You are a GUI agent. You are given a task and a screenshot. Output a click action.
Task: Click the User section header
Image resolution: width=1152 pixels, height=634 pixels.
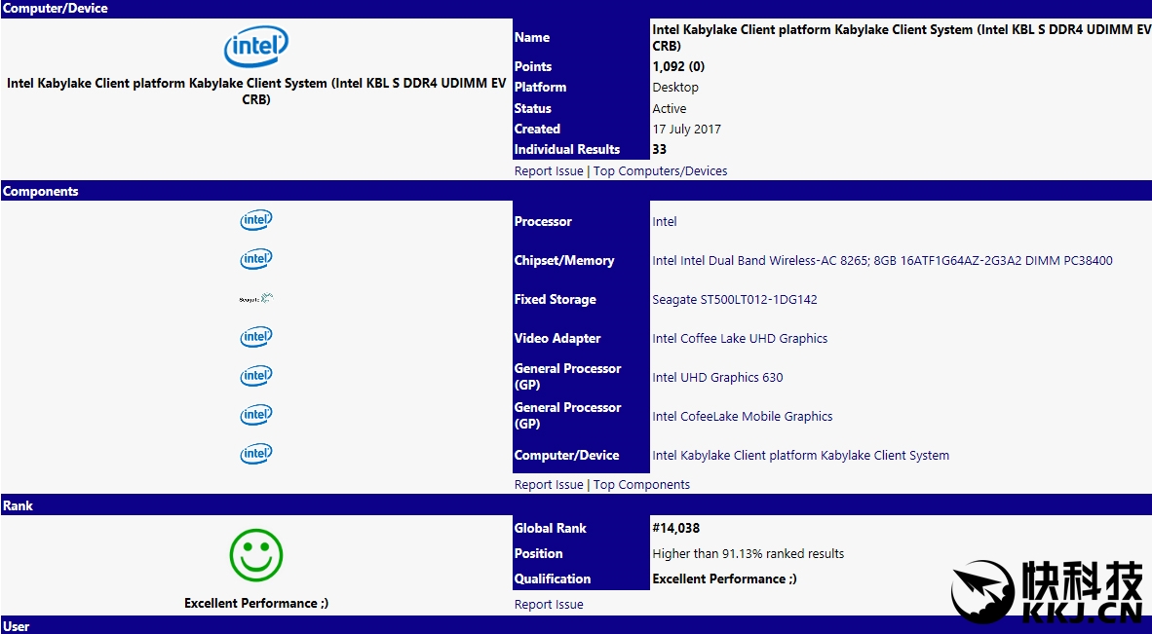(x=576, y=626)
